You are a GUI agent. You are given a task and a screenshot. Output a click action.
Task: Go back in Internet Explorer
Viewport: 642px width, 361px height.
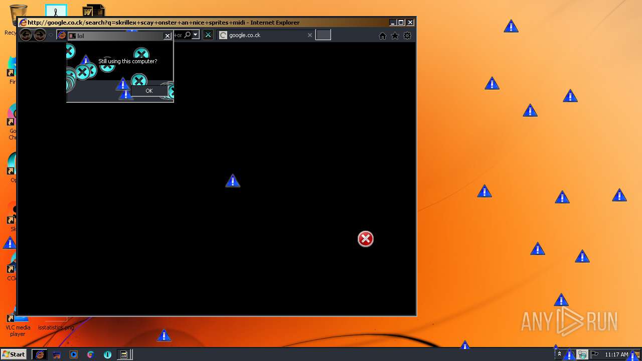click(26, 35)
